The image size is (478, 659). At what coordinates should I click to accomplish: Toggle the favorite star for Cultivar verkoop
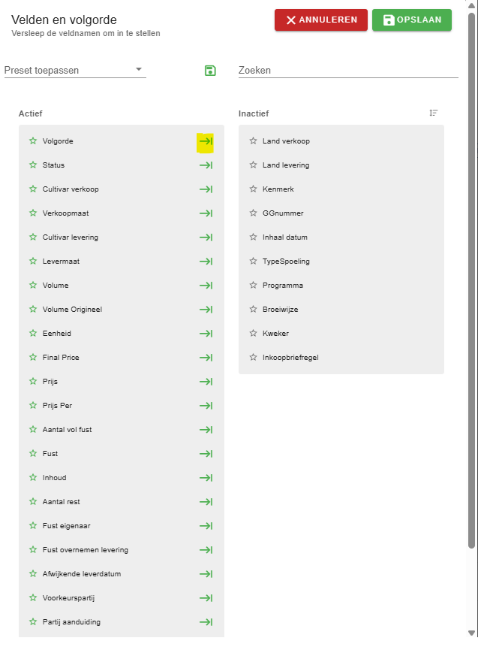coord(32,189)
